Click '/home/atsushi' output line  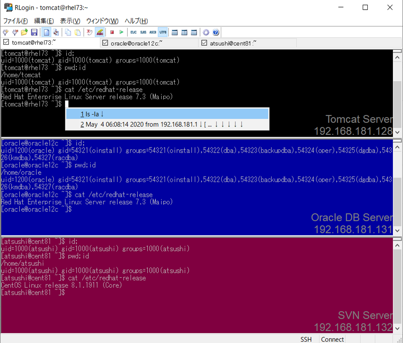tap(22, 263)
